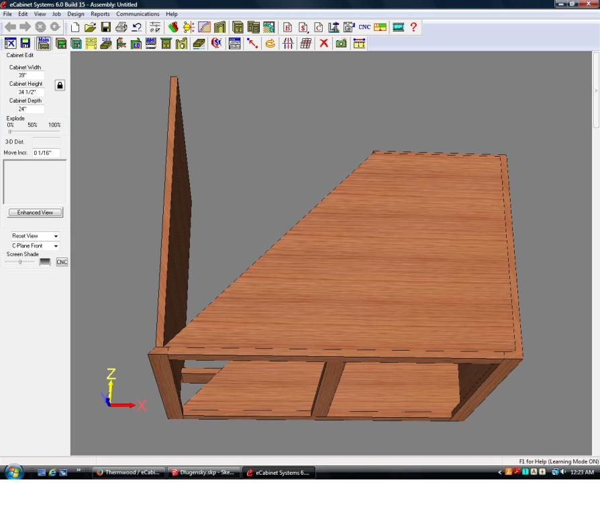The width and height of the screenshot is (600, 515).
Task: Click the Undo arrow icon
Action: point(136,27)
